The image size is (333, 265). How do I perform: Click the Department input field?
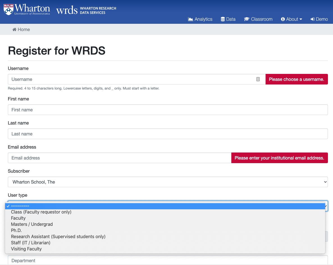click(x=168, y=260)
